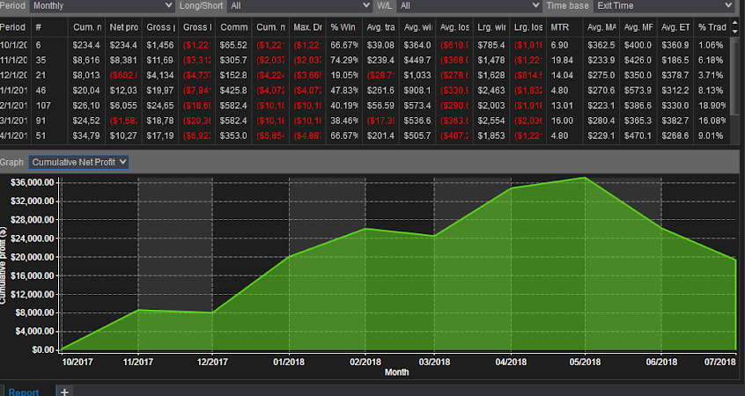
Task: Select the 1/1/201 period row
Action: coord(365,91)
